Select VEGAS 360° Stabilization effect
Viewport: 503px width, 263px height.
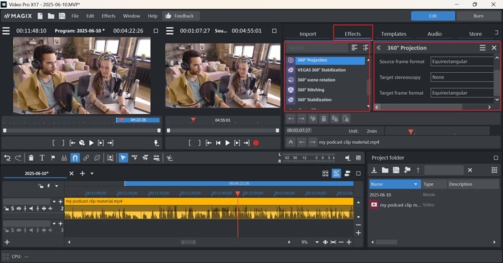pyautogui.click(x=321, y=70)
